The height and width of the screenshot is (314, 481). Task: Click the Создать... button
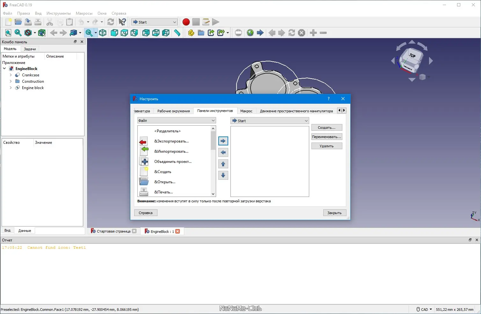pos(326,128)
